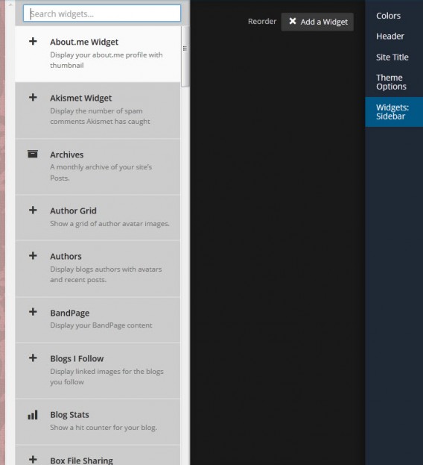Click the plus icon beside Author Grid
Image resolution: width=423 pixels, height=465 pixels.
tap(33, 210)
